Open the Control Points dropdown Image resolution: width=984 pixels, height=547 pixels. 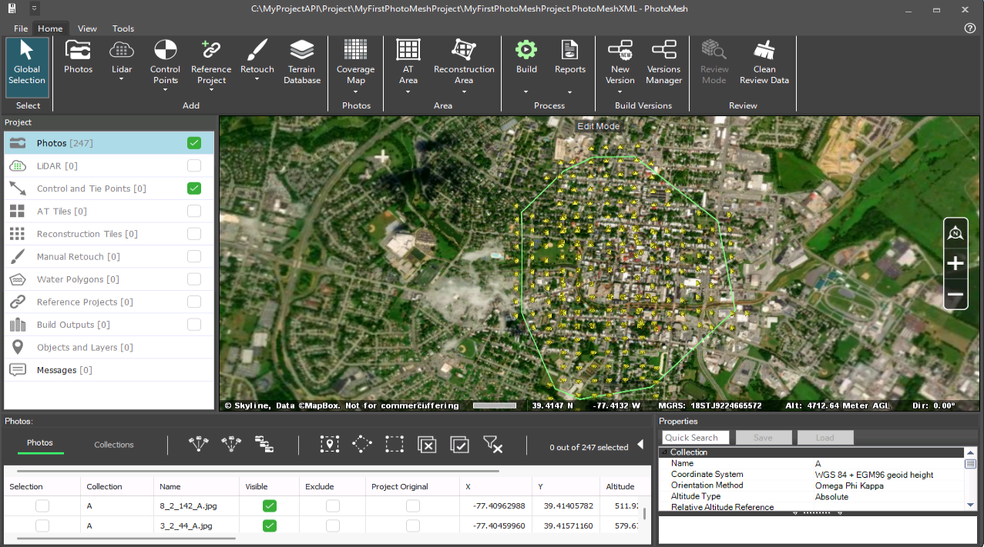pyautogui.click(x=165, y=90)
